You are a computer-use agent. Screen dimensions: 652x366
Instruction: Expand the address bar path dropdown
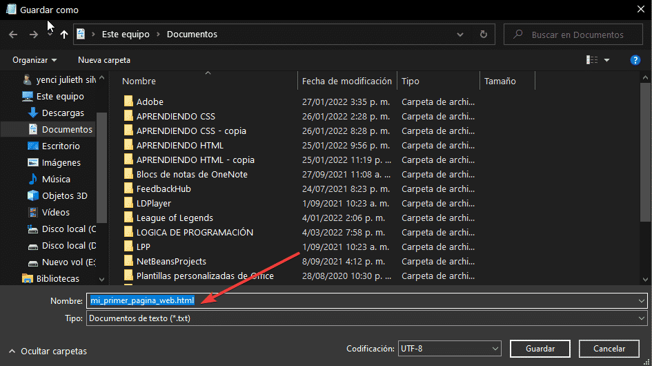(x=461, y=34)
